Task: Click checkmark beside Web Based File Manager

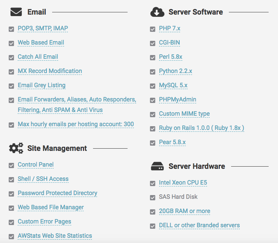Action: tap(11, 208)
